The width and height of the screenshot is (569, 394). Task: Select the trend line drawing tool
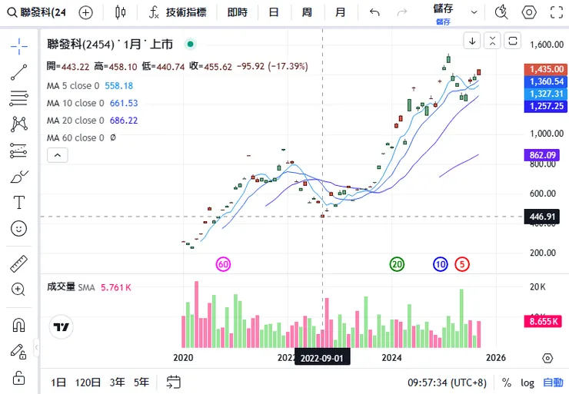(19, 72)
